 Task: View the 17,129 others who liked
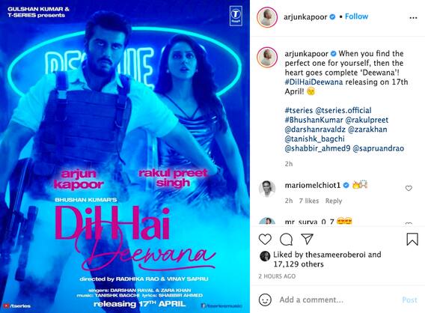pyautogui.click(x=299, y=264)
